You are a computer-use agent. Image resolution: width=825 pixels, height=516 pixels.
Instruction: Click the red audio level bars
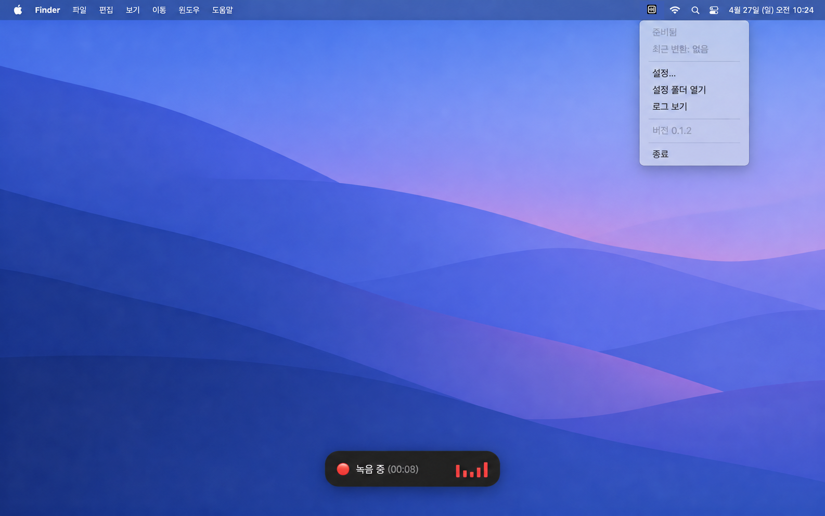[x=472, y=470]
